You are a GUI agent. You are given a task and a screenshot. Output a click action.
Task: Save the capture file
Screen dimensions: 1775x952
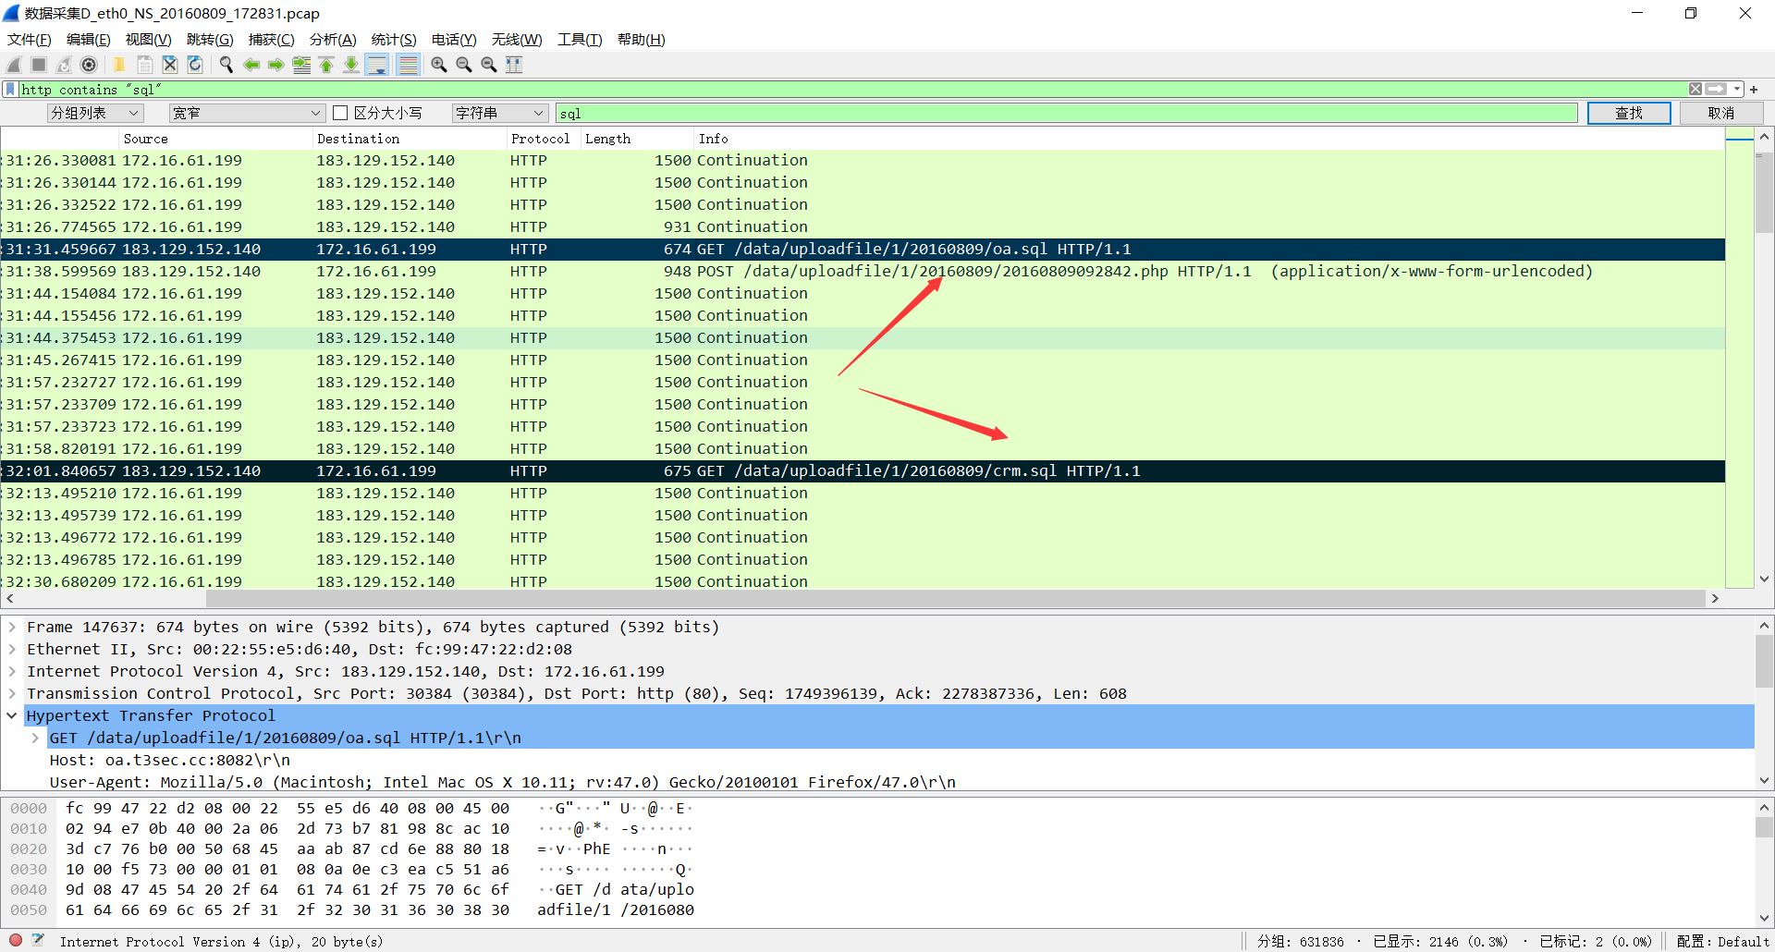(x=145, y=65)
